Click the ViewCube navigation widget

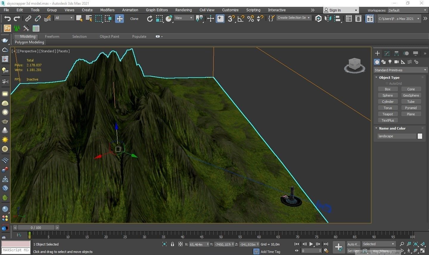pyautogui.click(x=354, y=65)
